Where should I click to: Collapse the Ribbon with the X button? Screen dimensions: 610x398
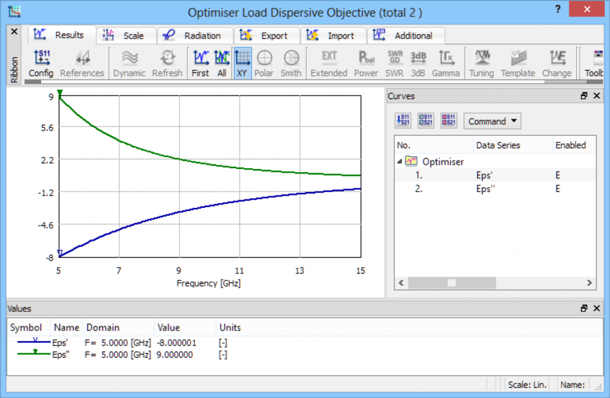click(x=14, y=31)
